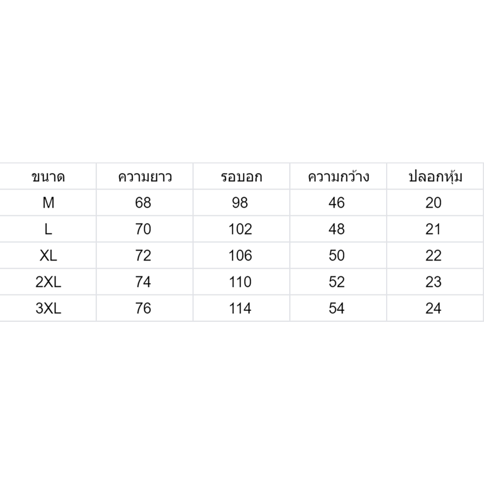Select the sleeve value 24
The image size is (484, 484).
(435, 308)
